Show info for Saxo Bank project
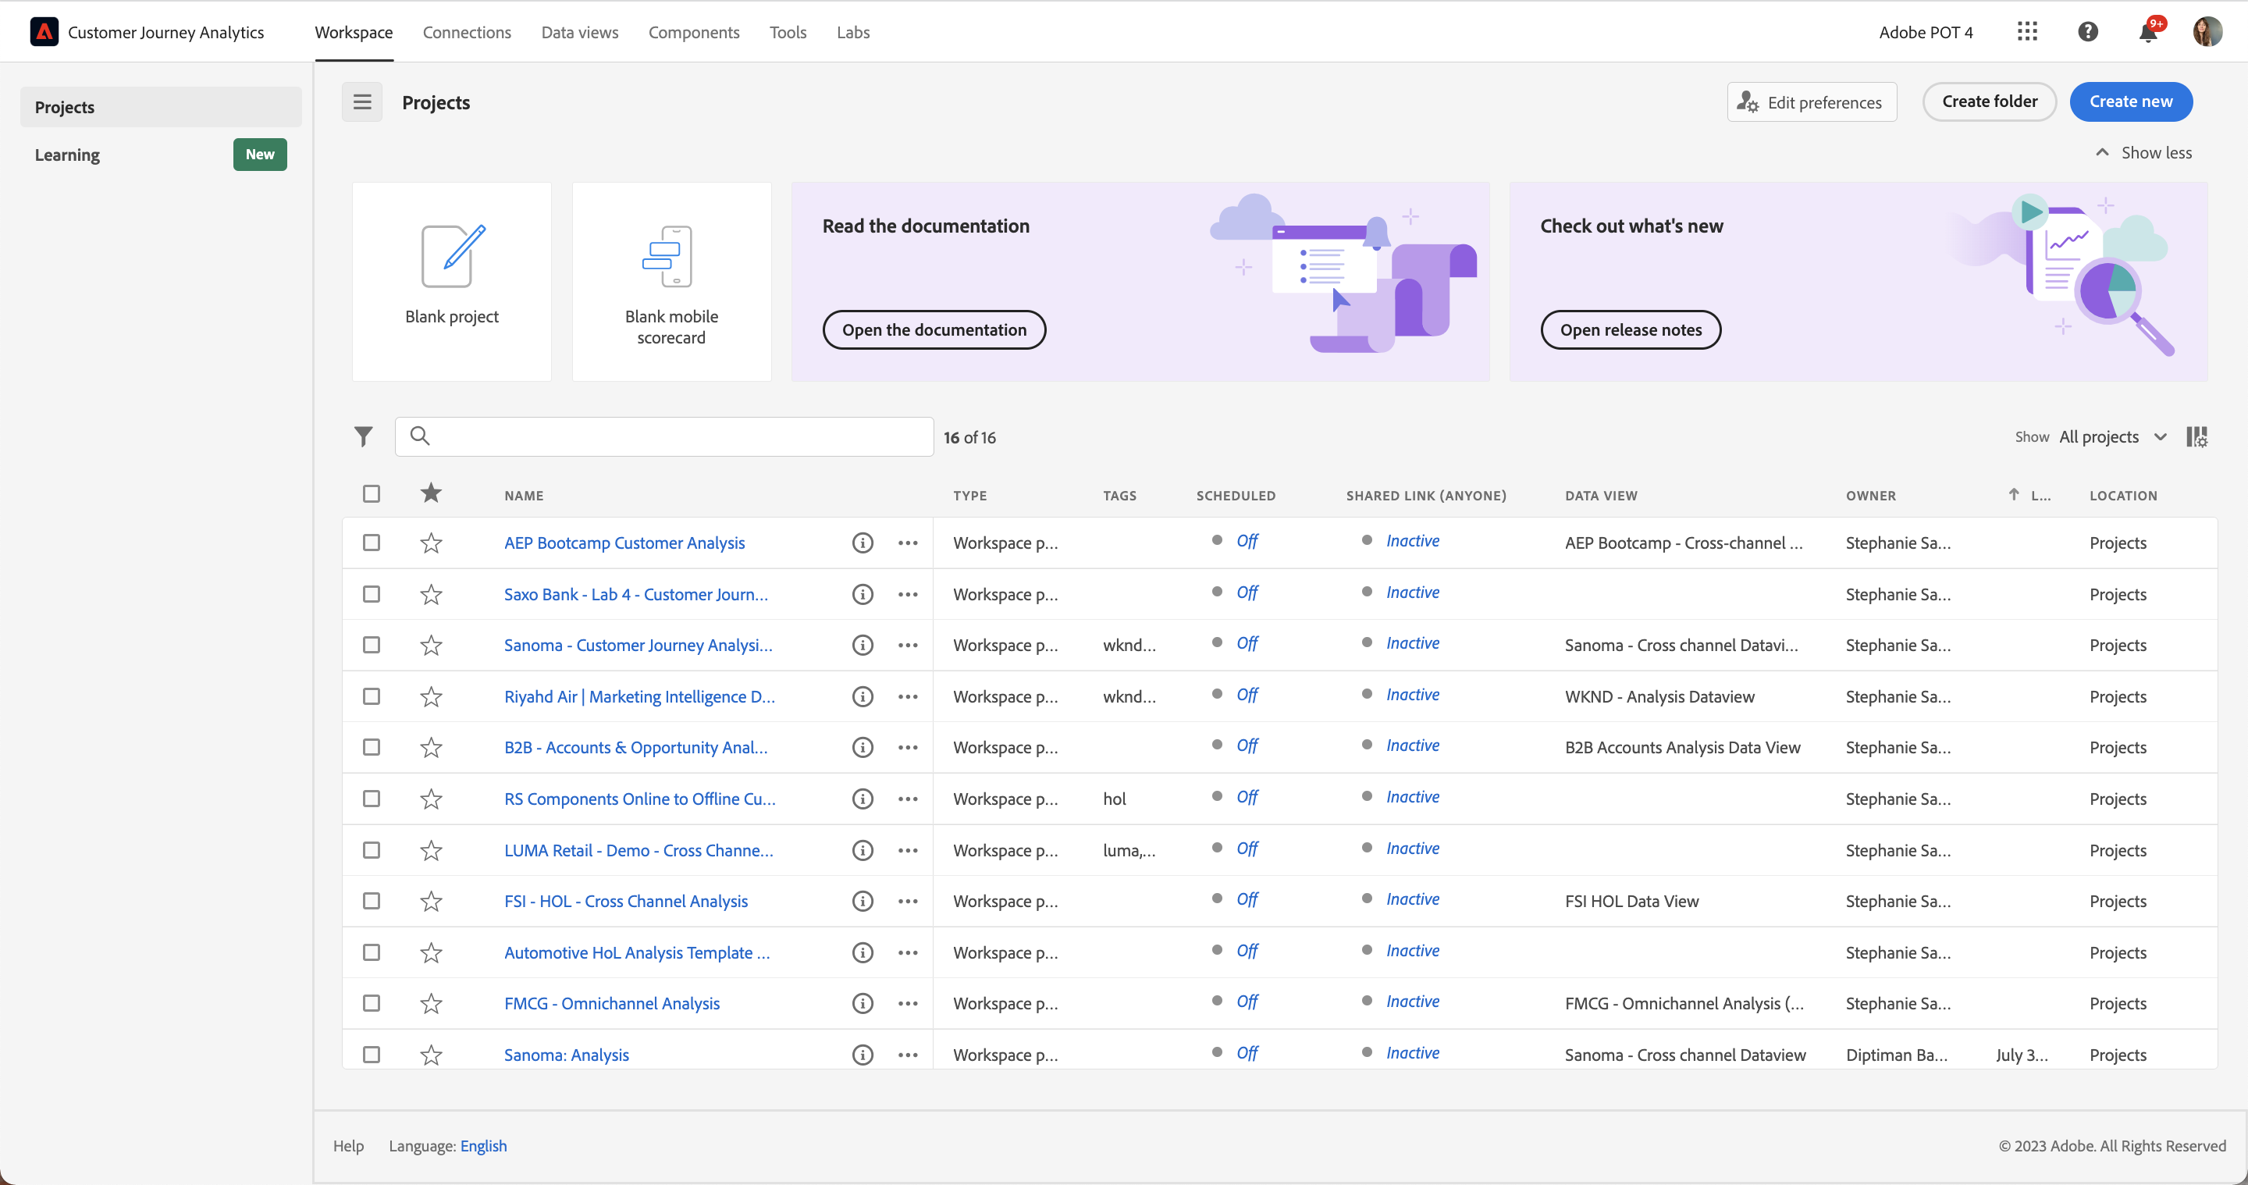2248x1185 pixels. [863, 594]
